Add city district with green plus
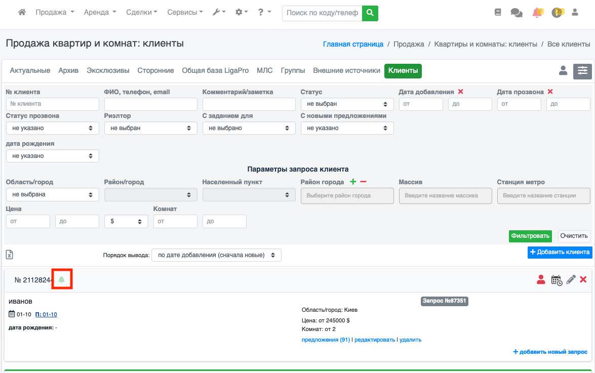595x373 pixels. point(353,182)
